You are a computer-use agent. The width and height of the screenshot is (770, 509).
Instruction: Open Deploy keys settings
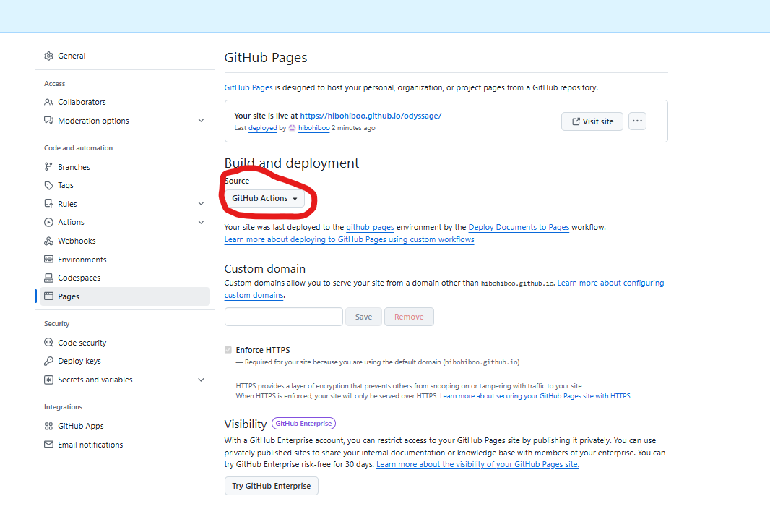(79, 361)
